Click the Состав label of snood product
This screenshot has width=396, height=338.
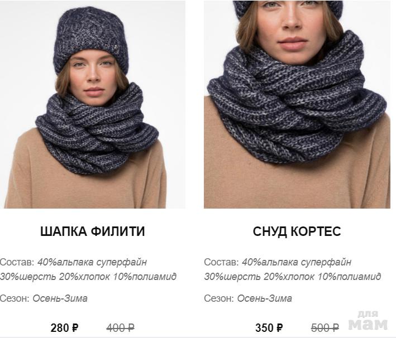point(222,262)
